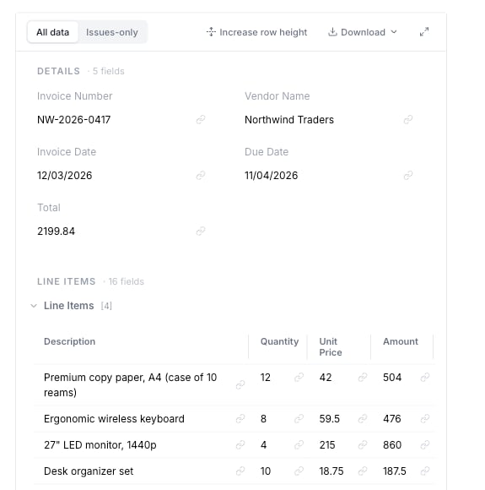
Task: Click link icon for Ergonomic wireless keyboard
Action: coord(240,418)
